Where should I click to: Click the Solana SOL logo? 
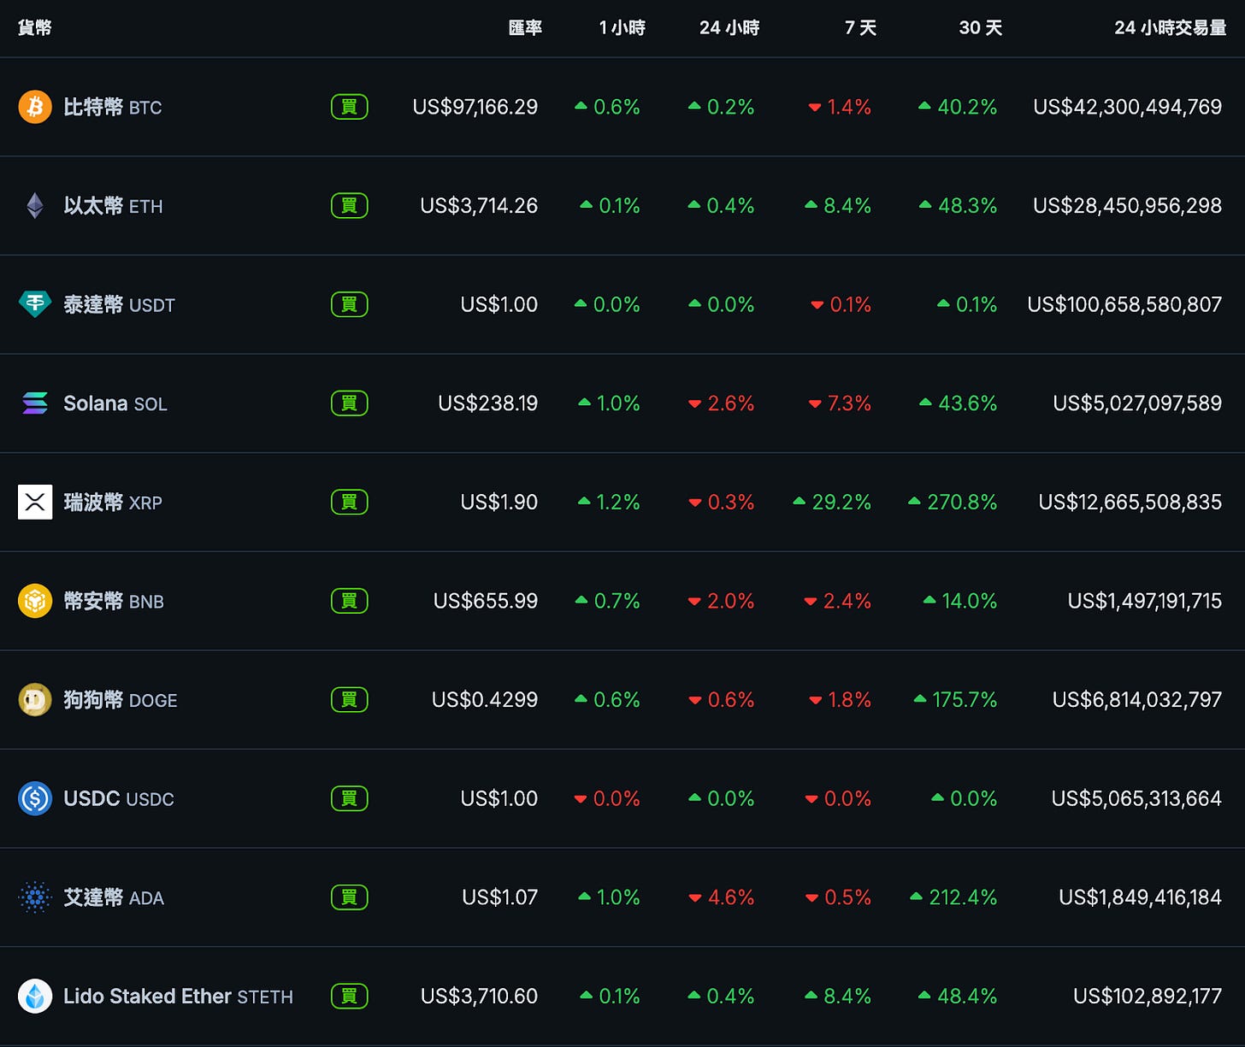(35, 403)
